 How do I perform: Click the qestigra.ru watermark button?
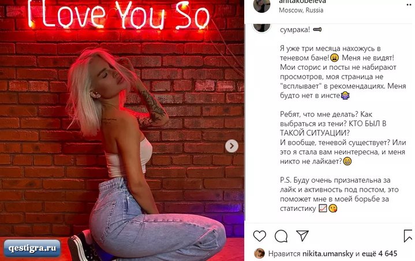tap(32, 248)
